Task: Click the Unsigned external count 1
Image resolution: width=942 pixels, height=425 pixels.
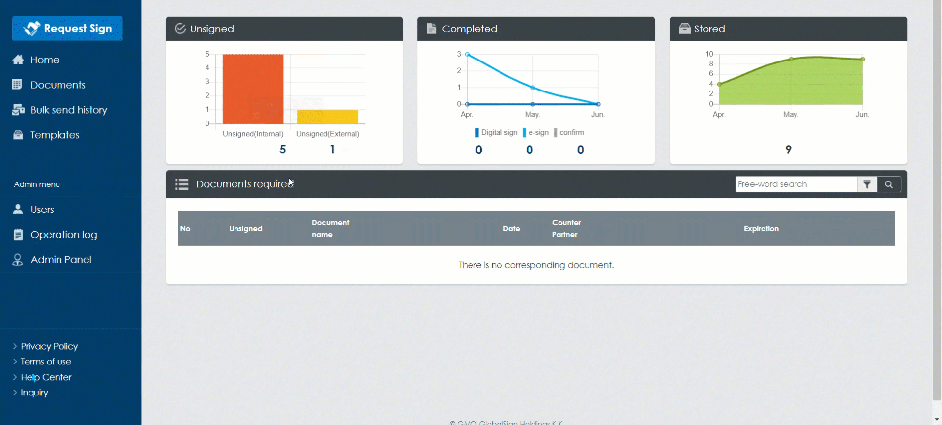Action: coord(332,150)
